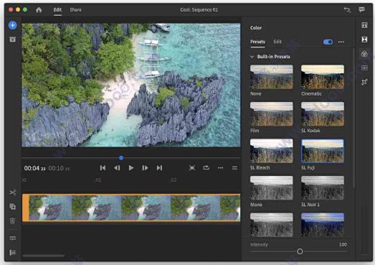This screenshot has height=265, width=375.
Task: Click the Color panel heading
Action: [256, 28]
